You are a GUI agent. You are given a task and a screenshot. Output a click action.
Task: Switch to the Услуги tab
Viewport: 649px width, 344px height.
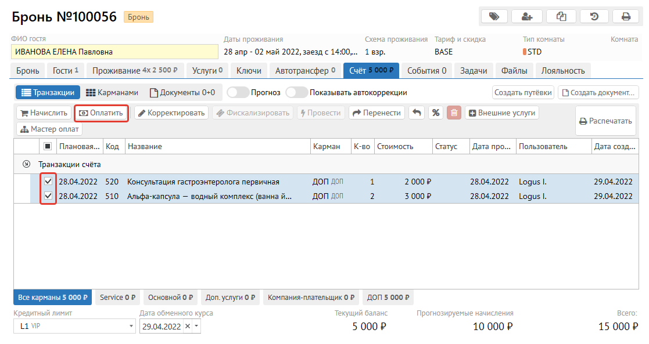207,71
